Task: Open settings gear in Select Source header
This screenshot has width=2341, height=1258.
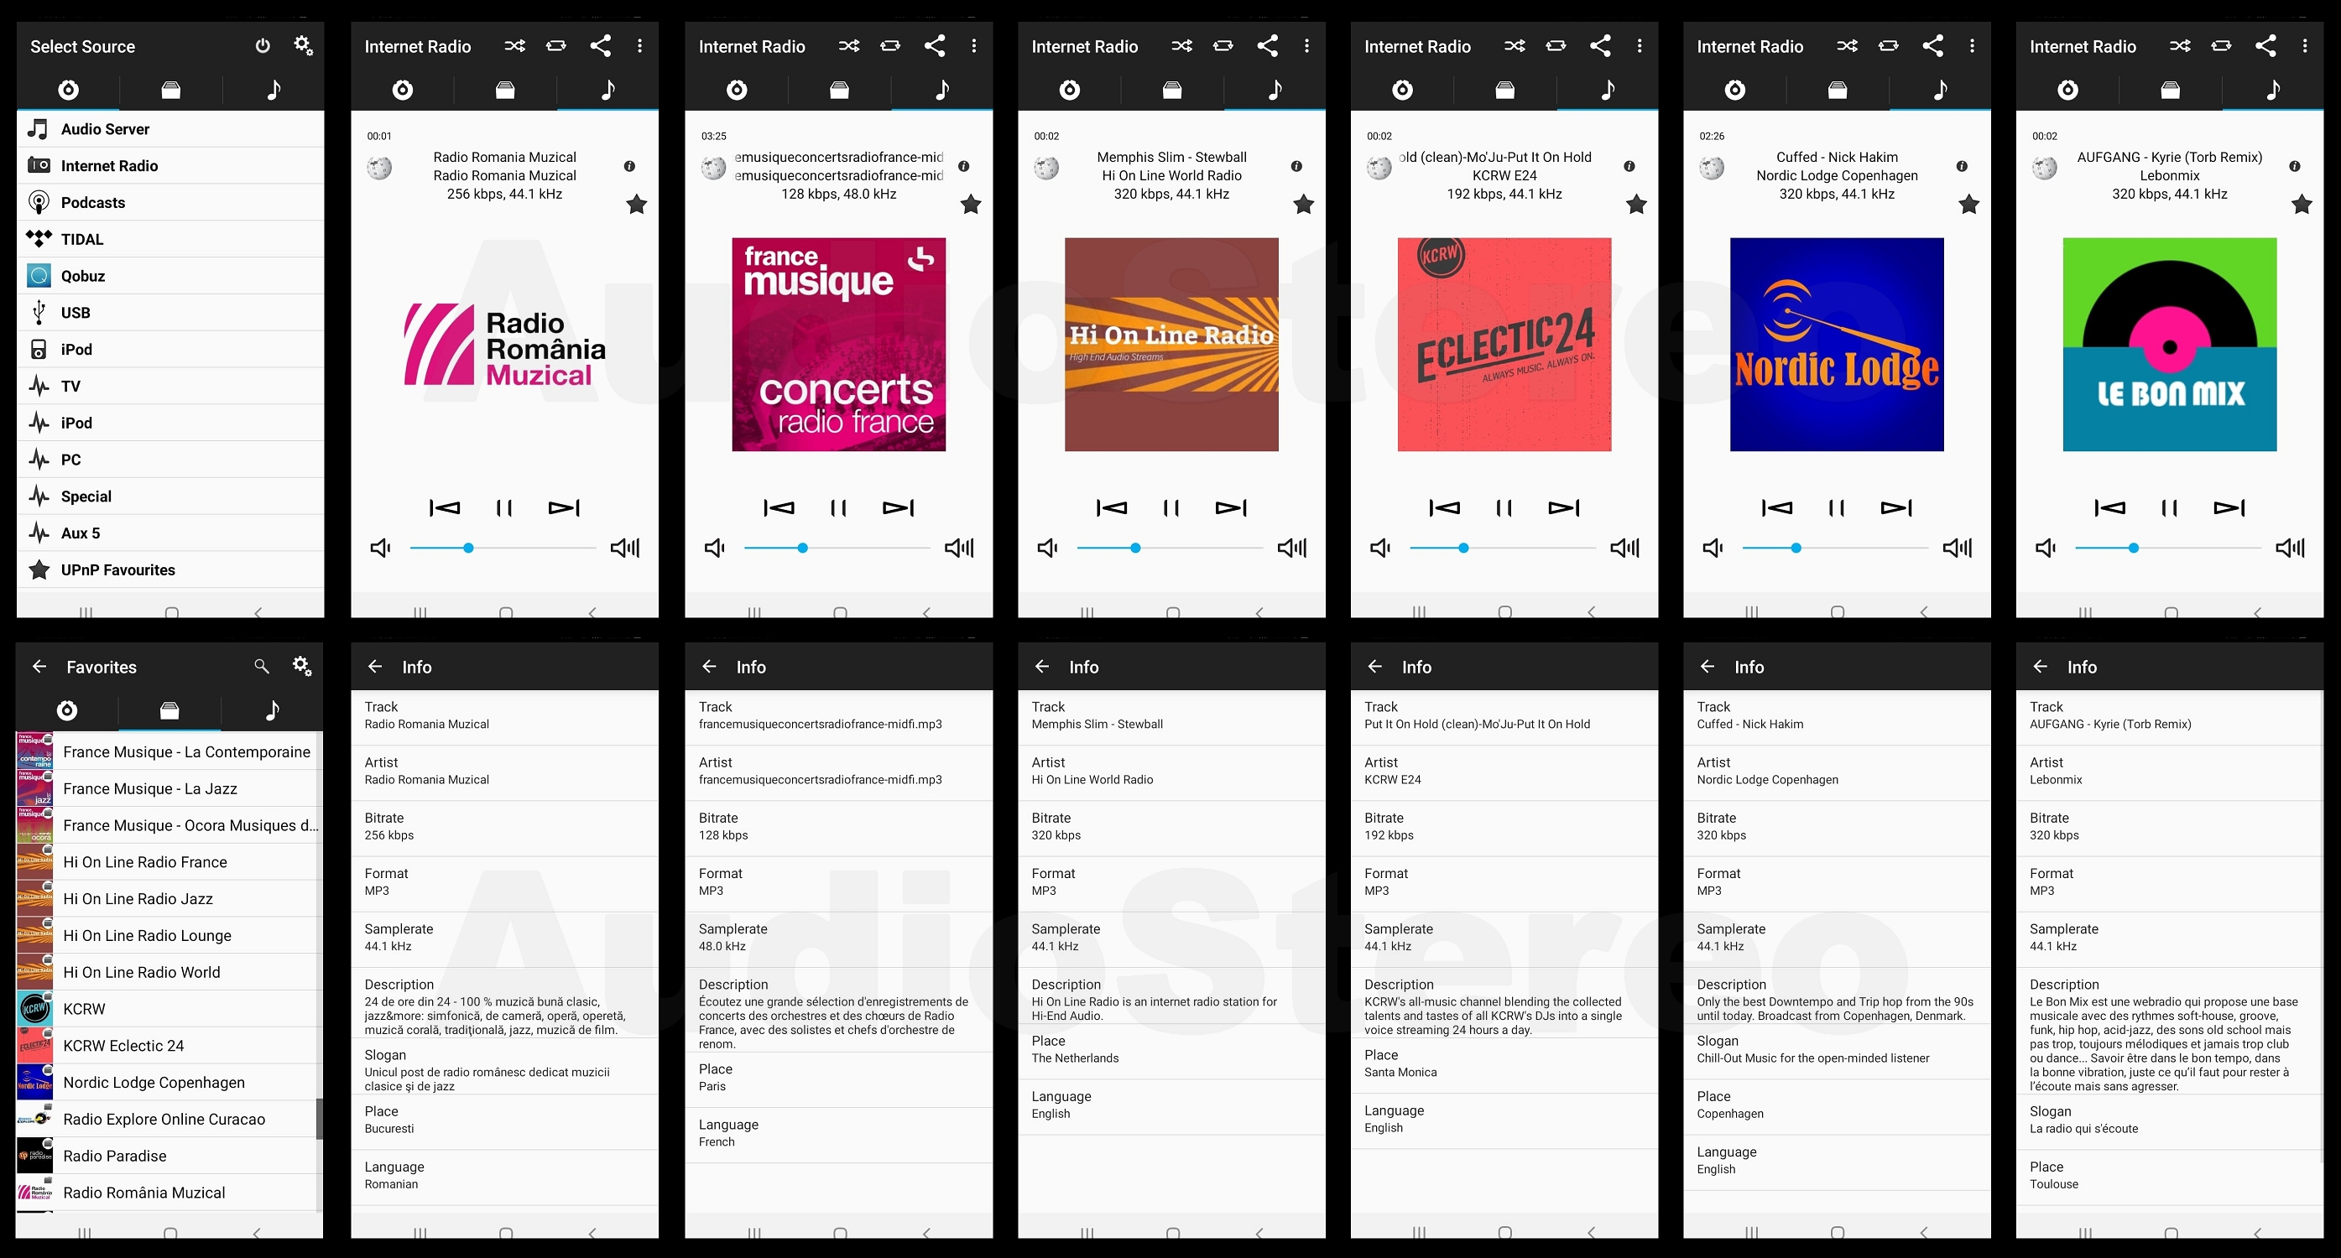Action: [304, 45]
